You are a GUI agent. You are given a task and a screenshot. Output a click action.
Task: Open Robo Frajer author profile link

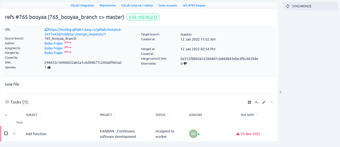tap(54, 43)
